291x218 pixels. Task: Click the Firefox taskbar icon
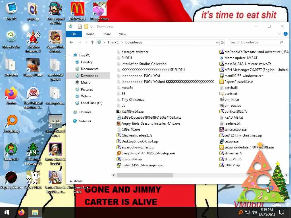(x=21, y=212)
